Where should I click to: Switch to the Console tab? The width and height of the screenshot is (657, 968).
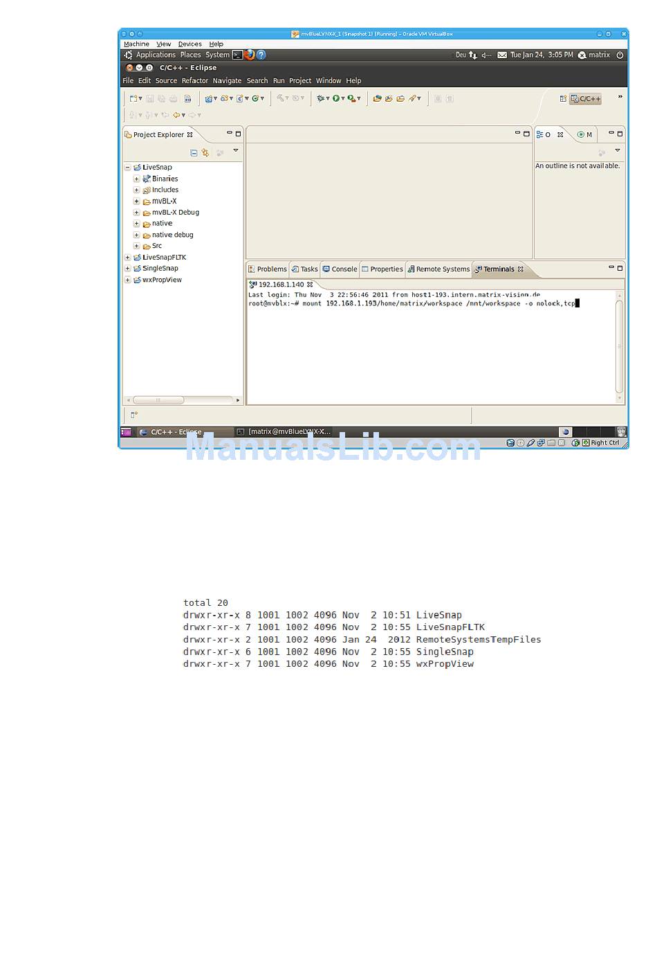340,269
